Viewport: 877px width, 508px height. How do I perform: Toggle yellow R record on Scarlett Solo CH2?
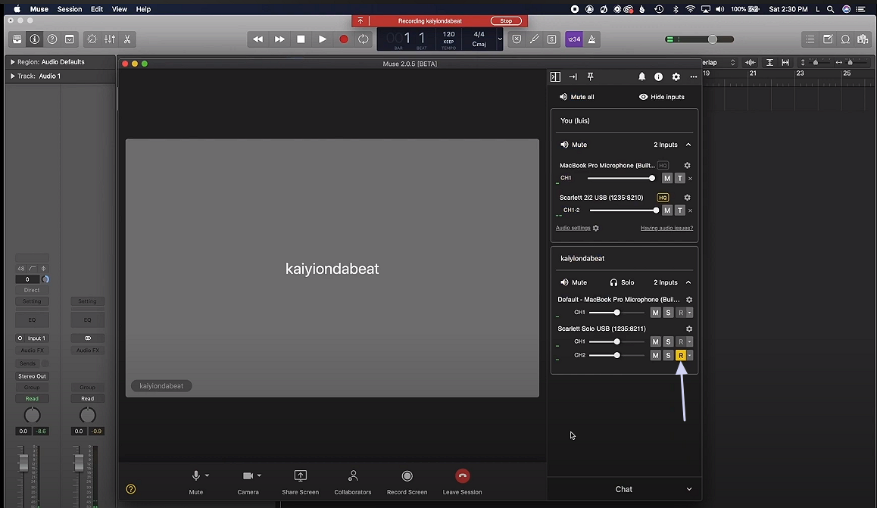pos(681,355)
